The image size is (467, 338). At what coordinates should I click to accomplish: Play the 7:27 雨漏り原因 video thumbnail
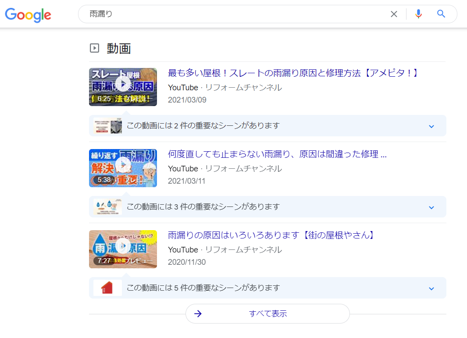[x=123, y=249]
